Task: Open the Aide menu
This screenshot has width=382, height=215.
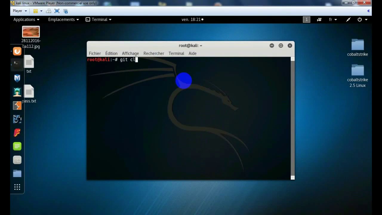Action: point(192,53)
